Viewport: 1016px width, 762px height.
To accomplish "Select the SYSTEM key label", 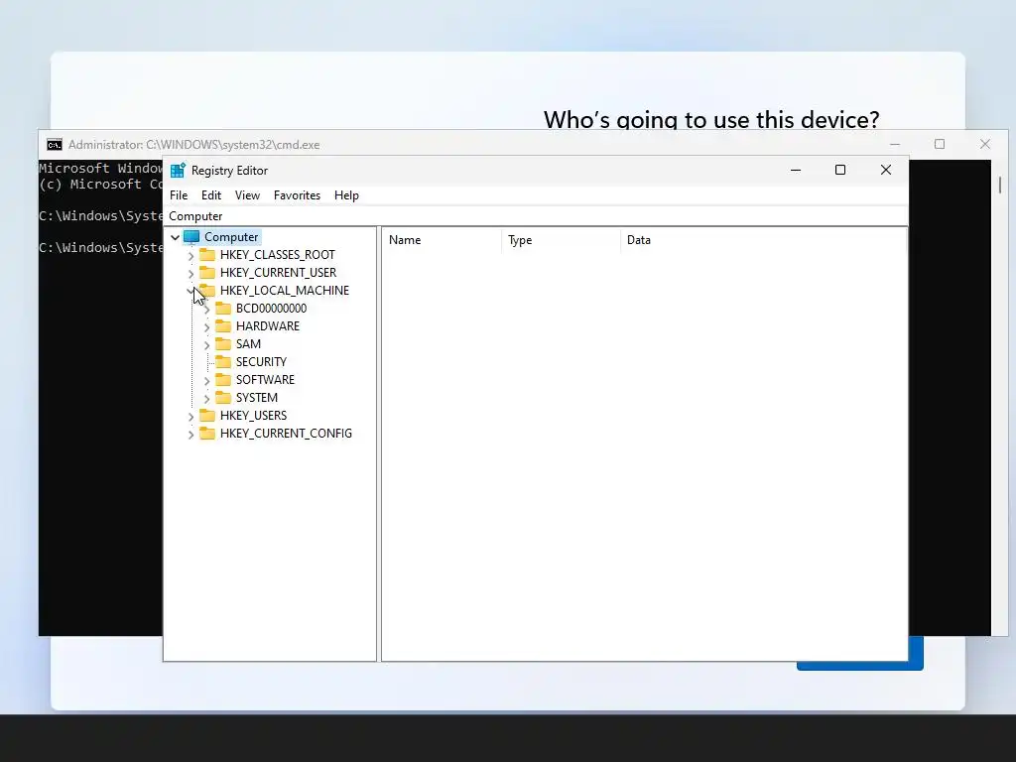I will tap(257, 397).
